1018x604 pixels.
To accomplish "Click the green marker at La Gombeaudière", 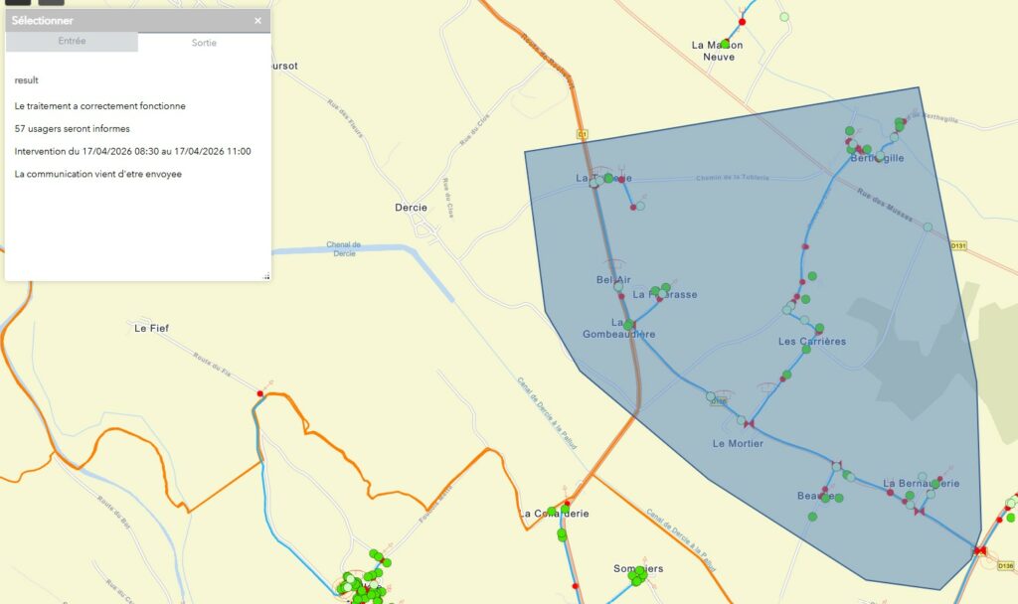I will [628, 324].
